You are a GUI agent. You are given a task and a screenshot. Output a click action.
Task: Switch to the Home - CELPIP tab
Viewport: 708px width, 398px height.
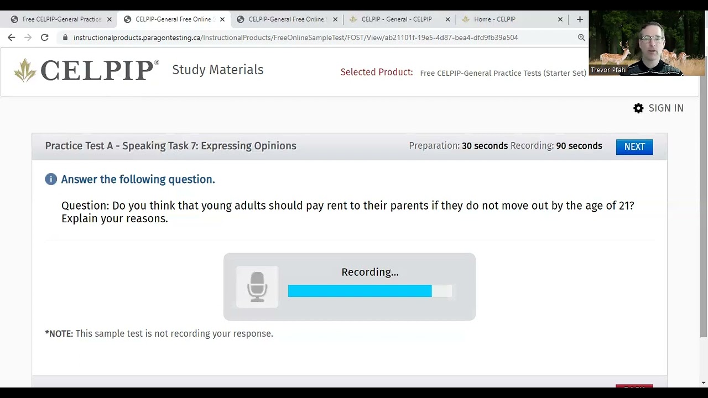coord(494,19)
